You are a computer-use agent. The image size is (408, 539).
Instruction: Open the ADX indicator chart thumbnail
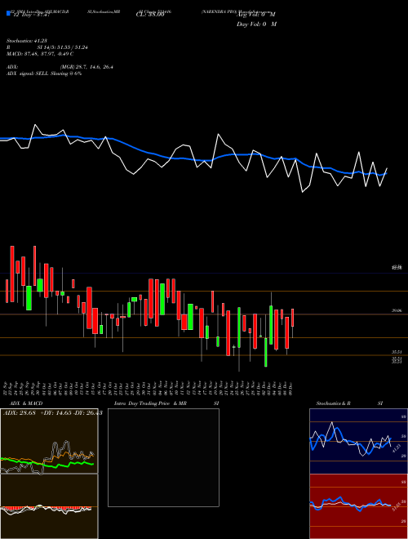(x=49, y=441)
